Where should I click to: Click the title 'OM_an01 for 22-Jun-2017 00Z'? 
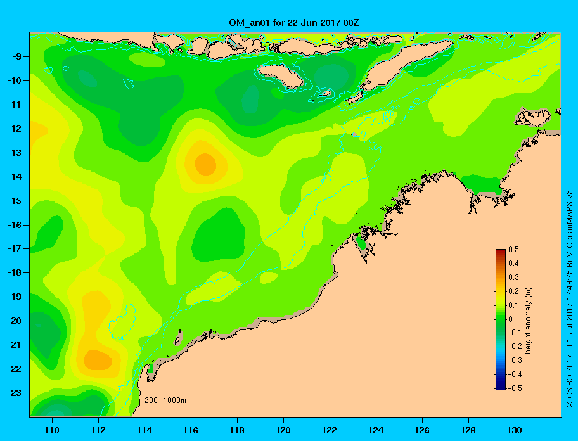click(294, 23)
